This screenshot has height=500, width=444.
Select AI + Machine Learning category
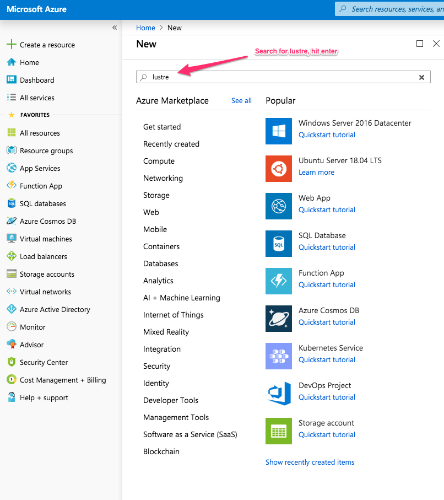click(x=182, y=298)
